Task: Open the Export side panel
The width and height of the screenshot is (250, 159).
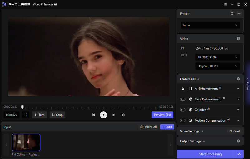Action: (x=247, y=84)
